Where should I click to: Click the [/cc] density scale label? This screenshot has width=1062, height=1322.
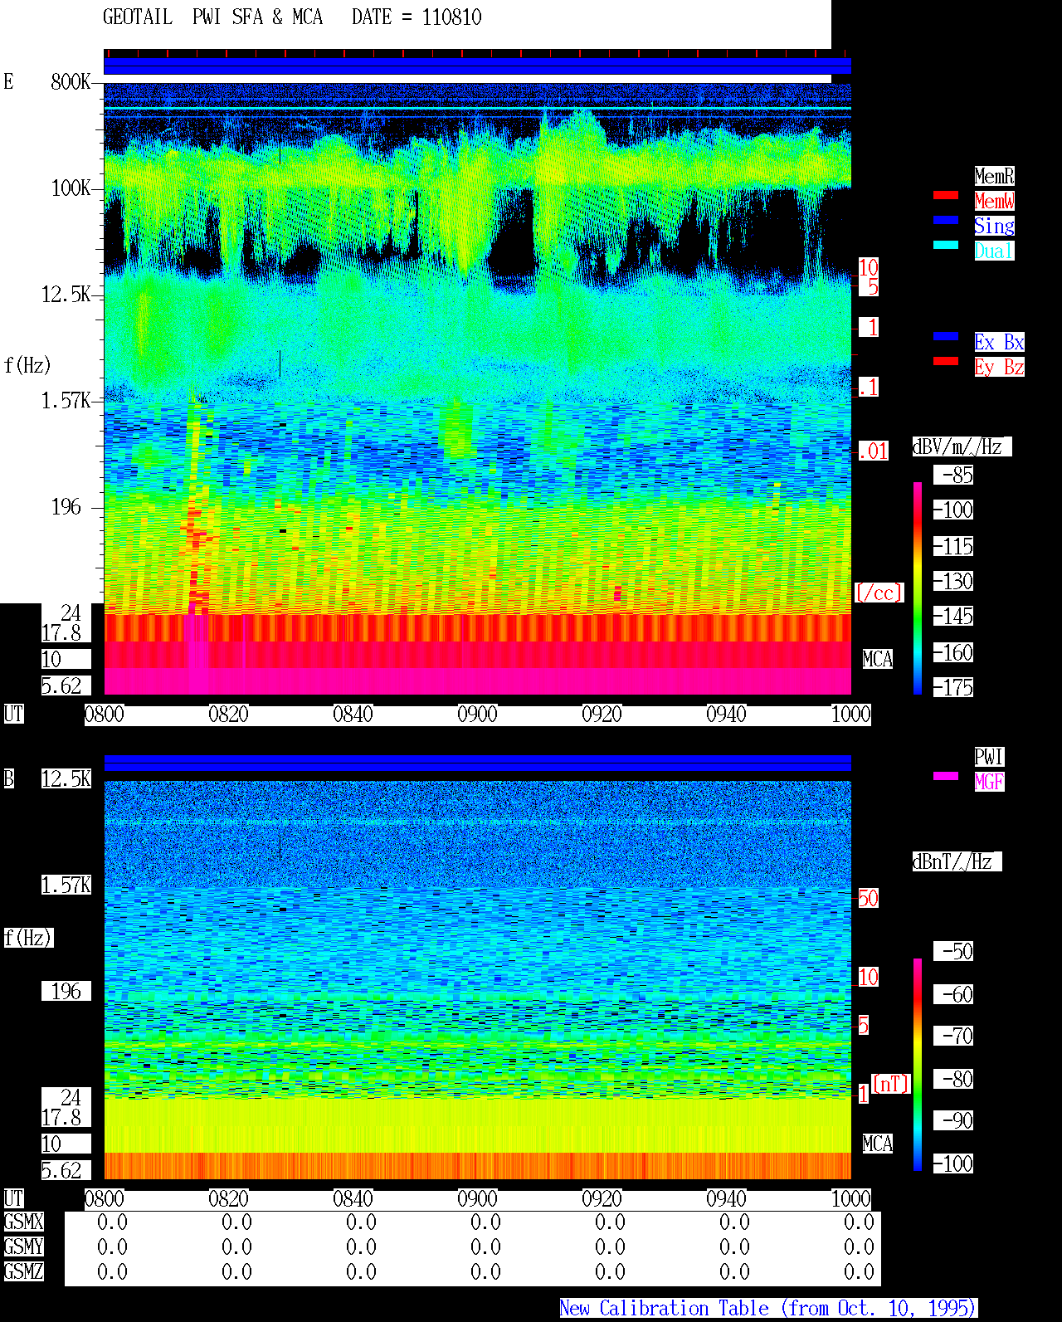[879, 593]
